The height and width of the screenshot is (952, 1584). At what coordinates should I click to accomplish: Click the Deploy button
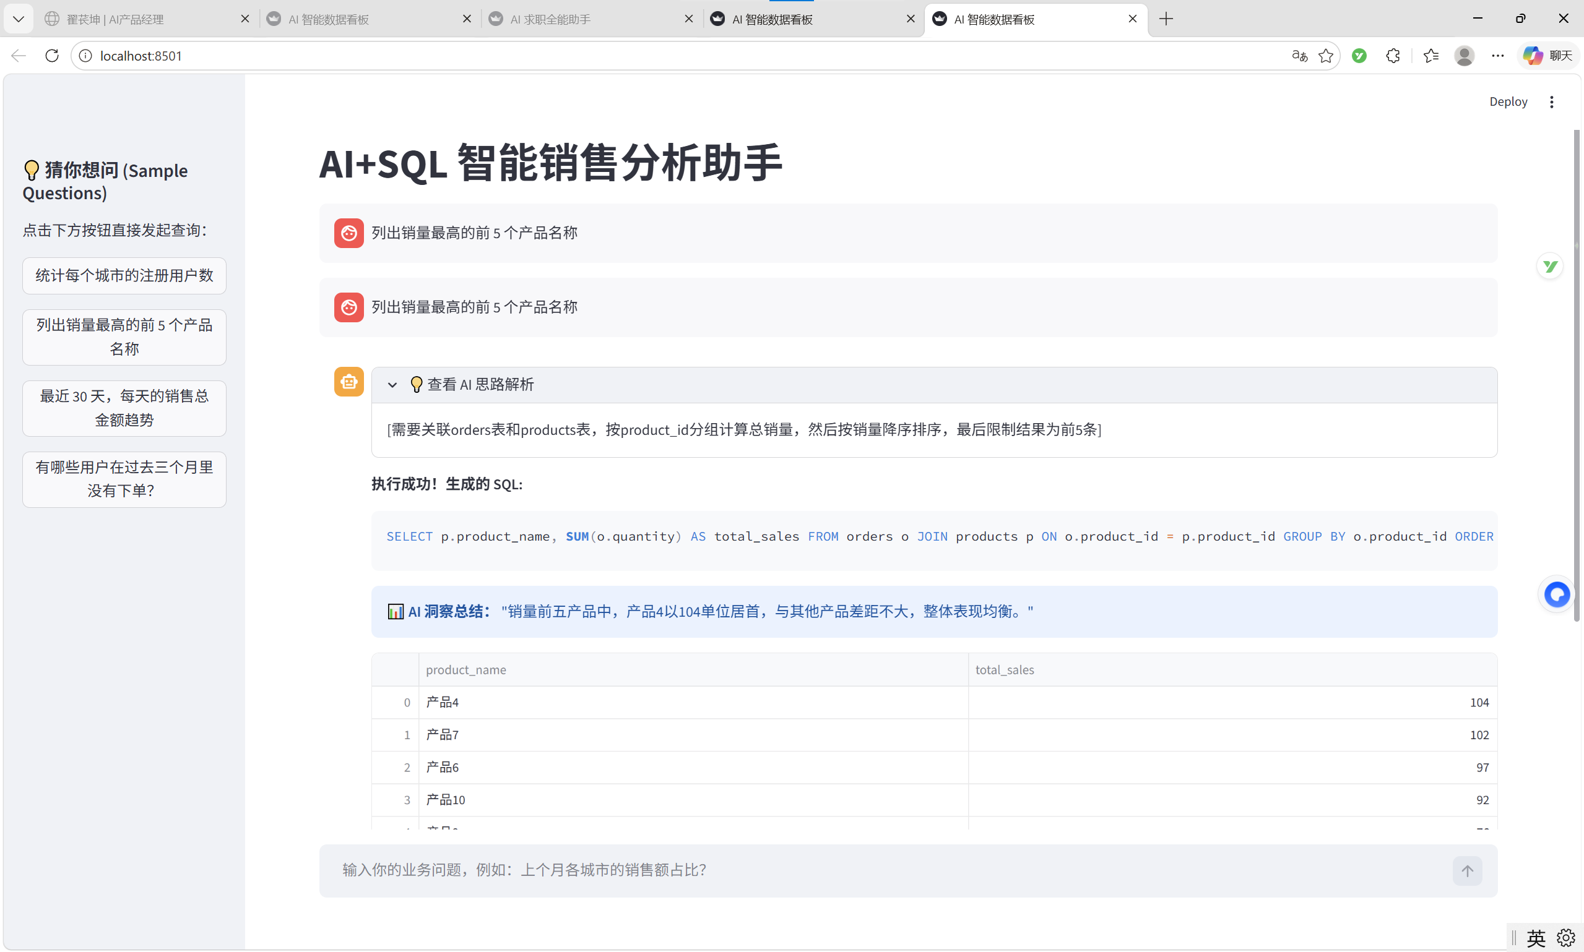pos(1508,101)
